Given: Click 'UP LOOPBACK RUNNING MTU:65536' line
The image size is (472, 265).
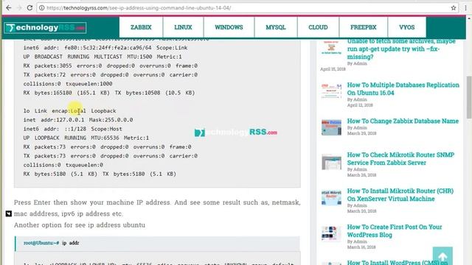Looking at the screenshot, I should coord(86,138).
